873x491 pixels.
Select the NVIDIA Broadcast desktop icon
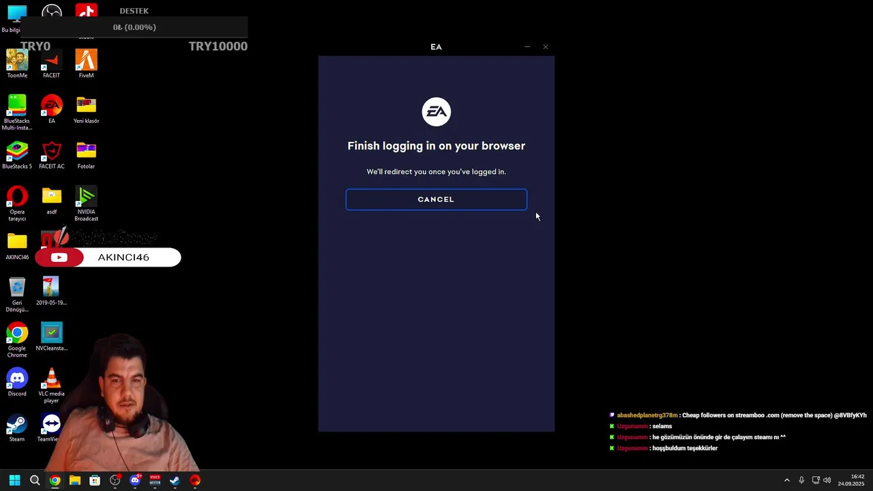[86, 204]
